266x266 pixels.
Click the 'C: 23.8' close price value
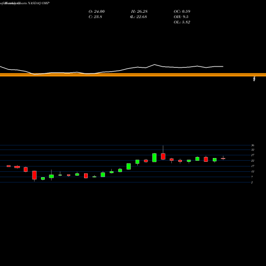[95, 17]
